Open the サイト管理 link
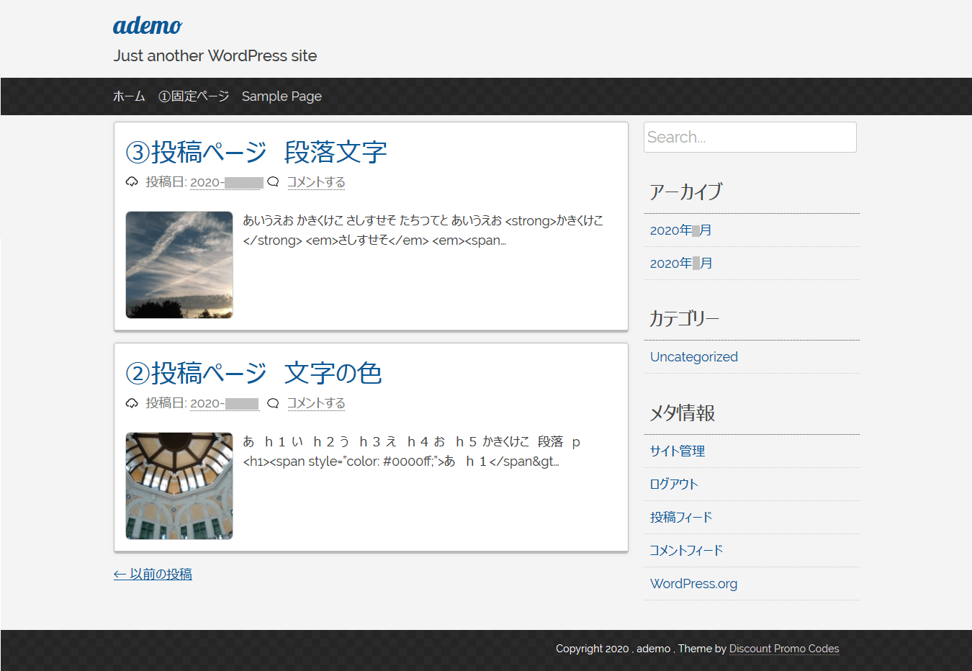Screen dimensions: 972x671 click(678, 451)
